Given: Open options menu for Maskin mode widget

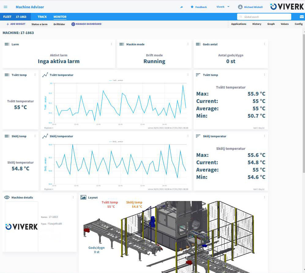Looking at the screenshot, I should tap(188, 44).
